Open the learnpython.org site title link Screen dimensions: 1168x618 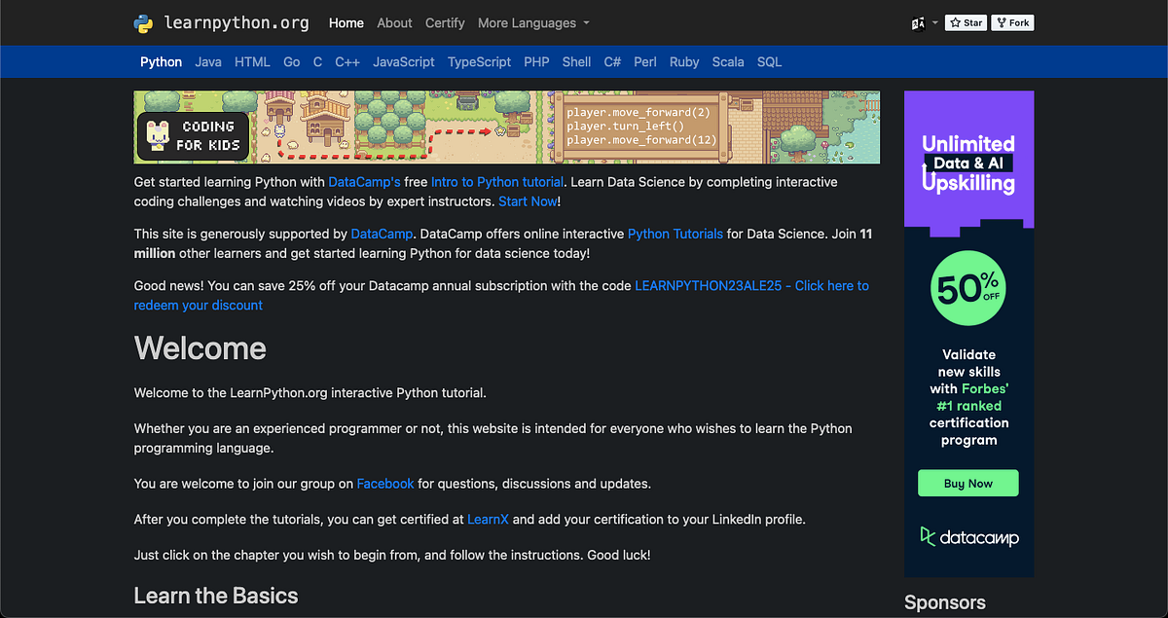tap(237, 22)
